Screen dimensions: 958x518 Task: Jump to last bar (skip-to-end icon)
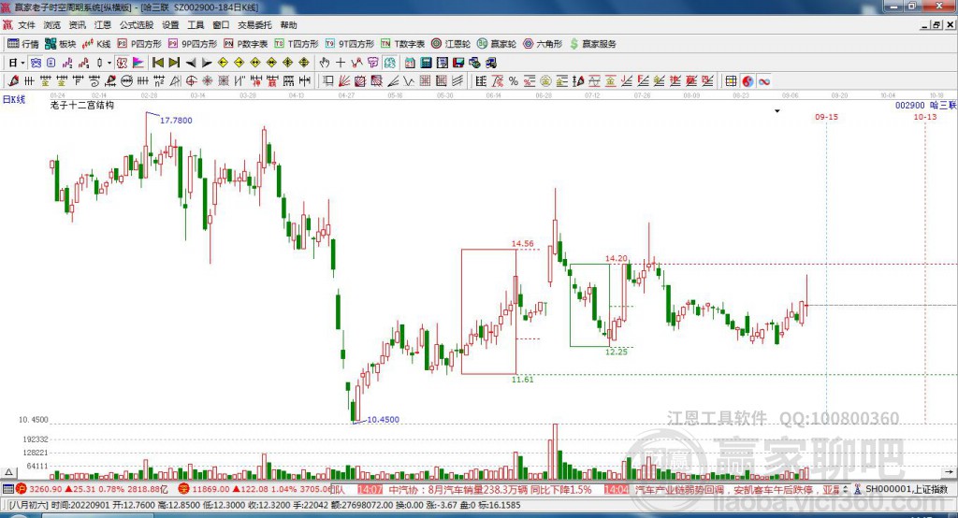174,63
